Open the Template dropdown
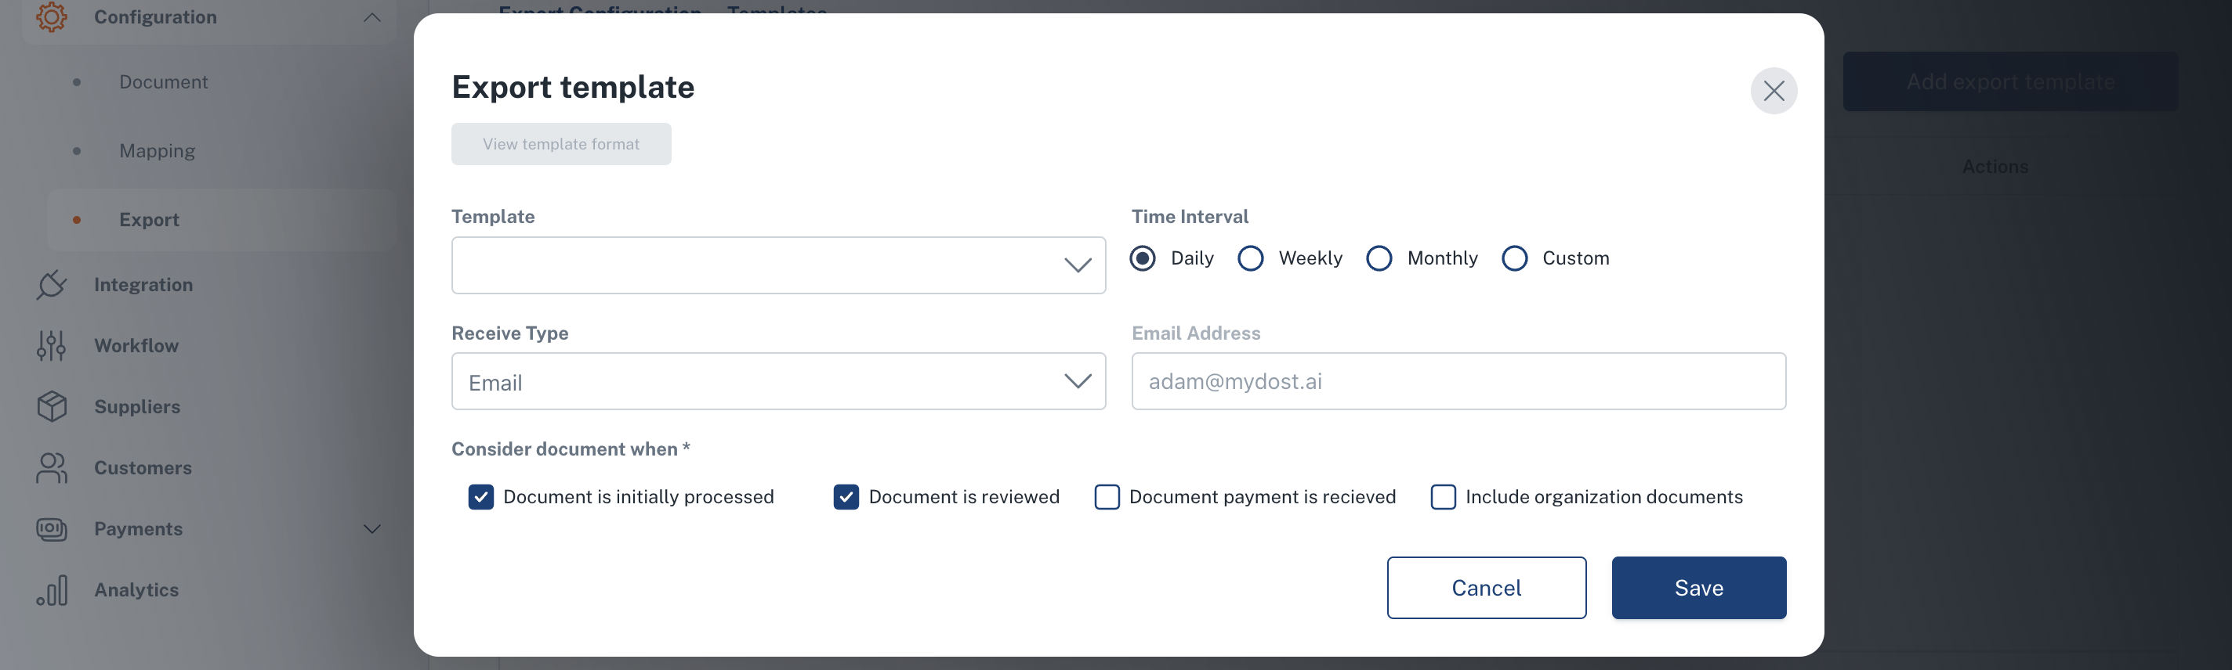The height and width of the screenshot is (670, 2232). coord(778,265)
